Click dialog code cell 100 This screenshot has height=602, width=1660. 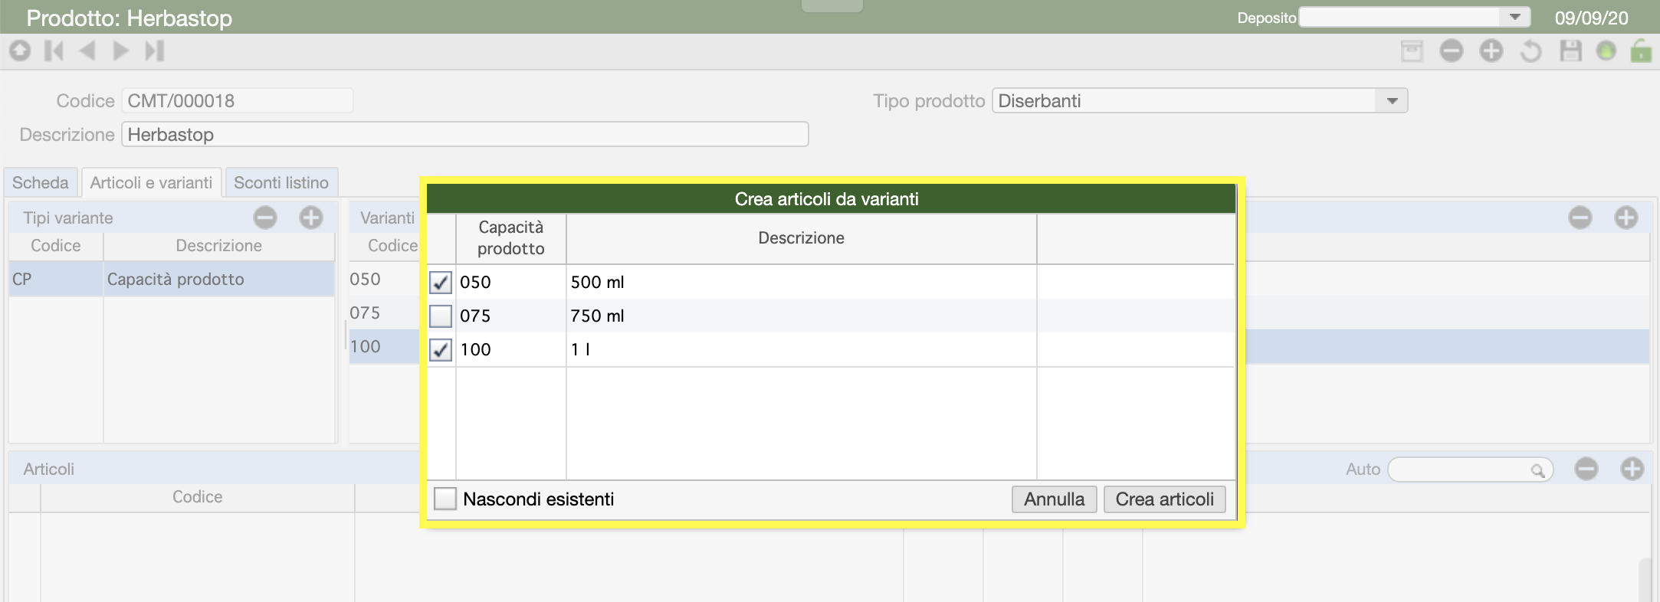[511, 349]
